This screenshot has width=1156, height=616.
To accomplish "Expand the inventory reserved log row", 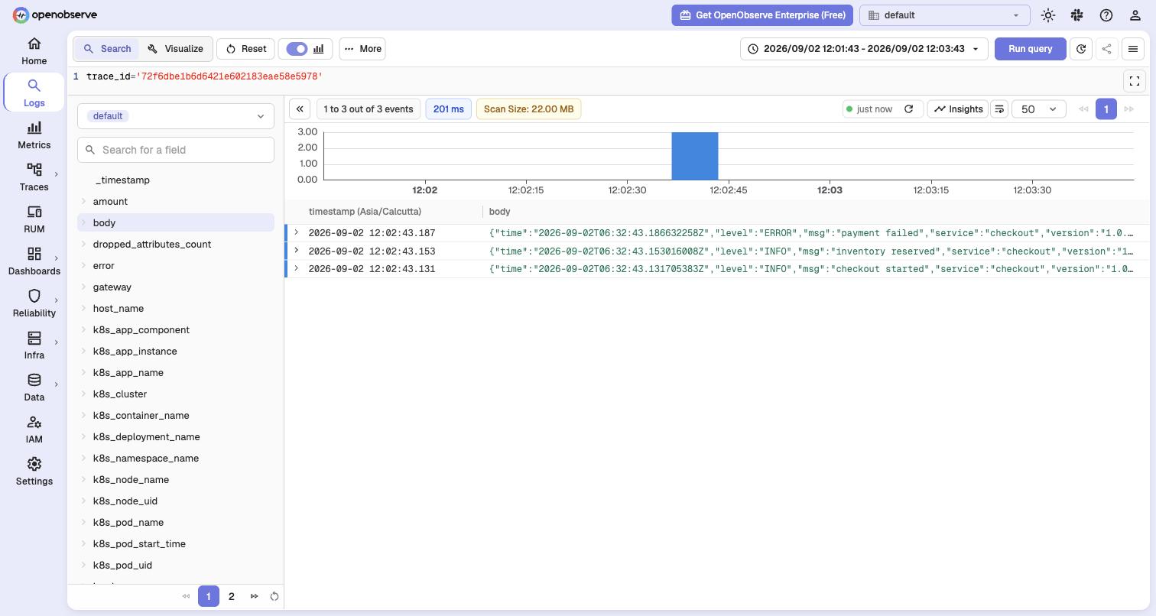I will [297, 251].
